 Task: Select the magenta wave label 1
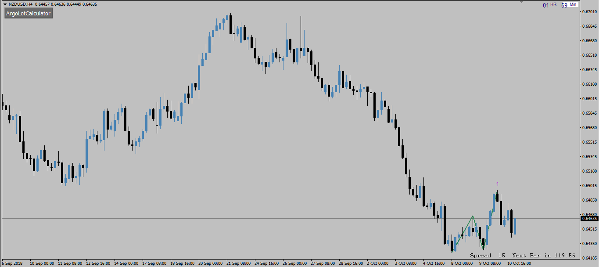[497, 184]
